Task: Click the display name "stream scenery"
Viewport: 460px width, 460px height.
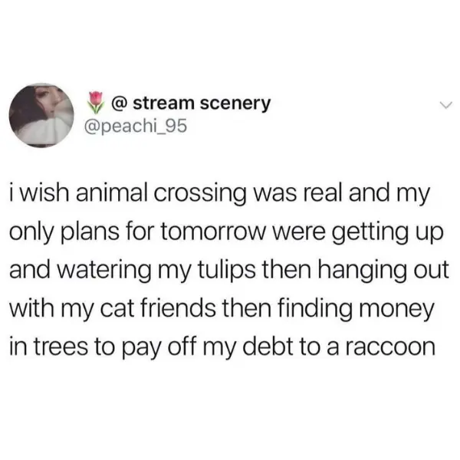Action: pos(202,103)
